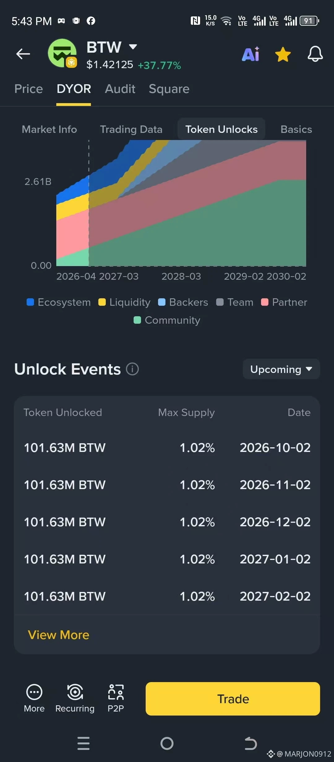
Task: Expand the BTW token selector arrow
Action: coord(133,47)
